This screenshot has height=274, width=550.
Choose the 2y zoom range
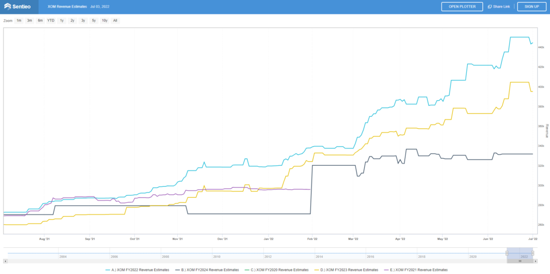tap(73, 21)
